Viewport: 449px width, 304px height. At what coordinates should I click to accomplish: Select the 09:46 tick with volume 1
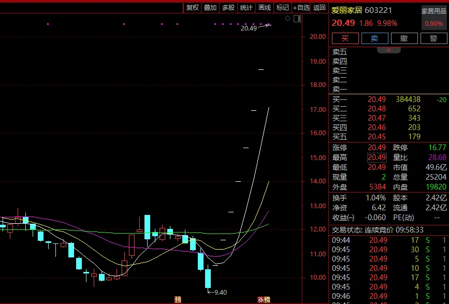click(x=389, y=296)
